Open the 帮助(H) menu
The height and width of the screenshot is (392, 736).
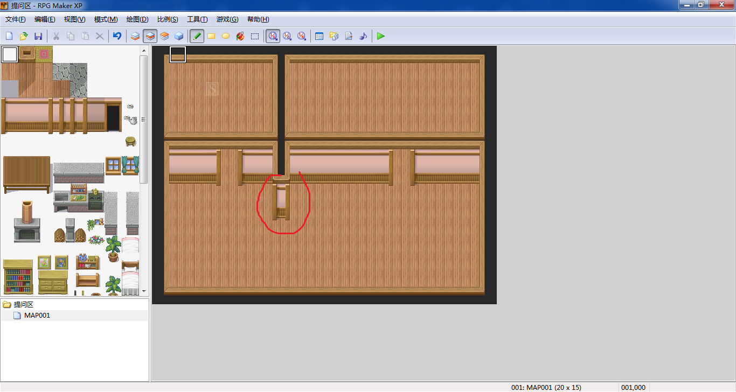tap(258, 19)
